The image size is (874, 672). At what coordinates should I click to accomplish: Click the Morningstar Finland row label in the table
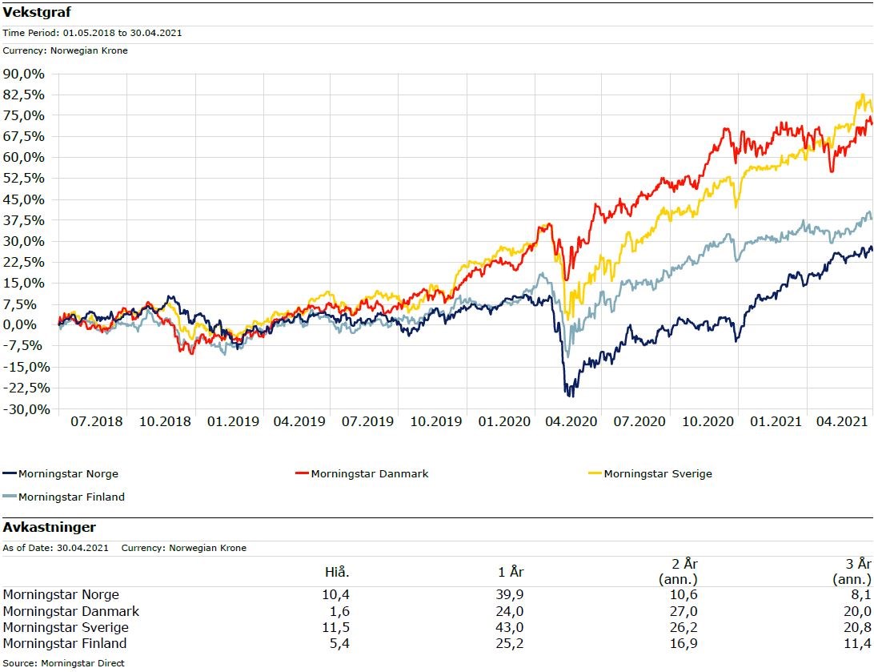click(x=65, y=643)
